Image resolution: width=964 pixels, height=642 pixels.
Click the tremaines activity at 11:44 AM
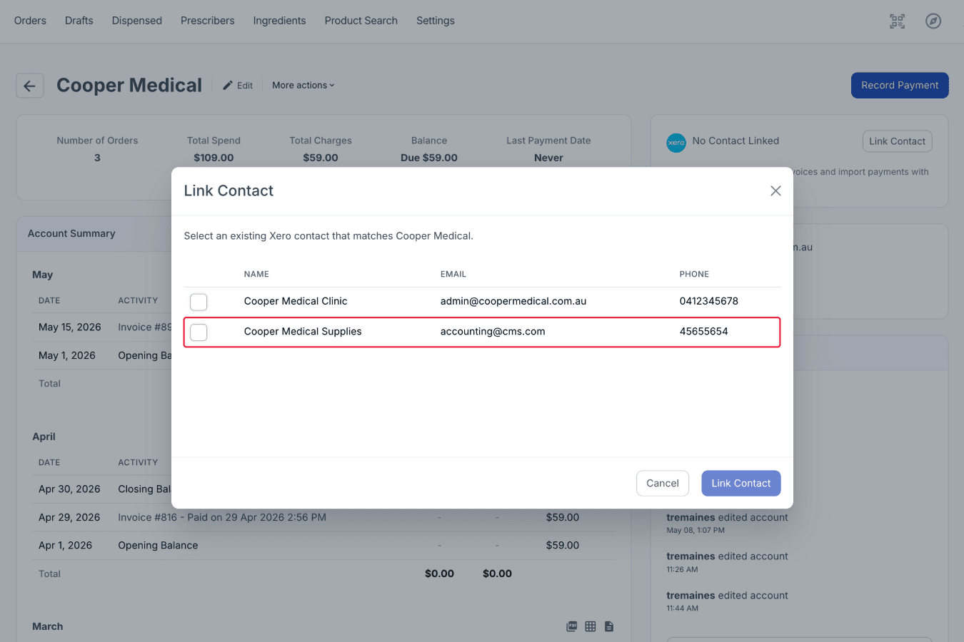[727, 601]
